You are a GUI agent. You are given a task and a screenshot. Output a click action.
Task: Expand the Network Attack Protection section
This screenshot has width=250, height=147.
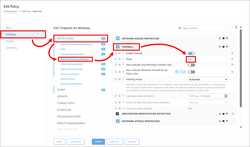click(x=118, y=121)
